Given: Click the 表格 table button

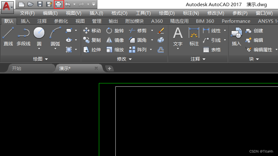Looking at the screenshot, I should (212, 50).
